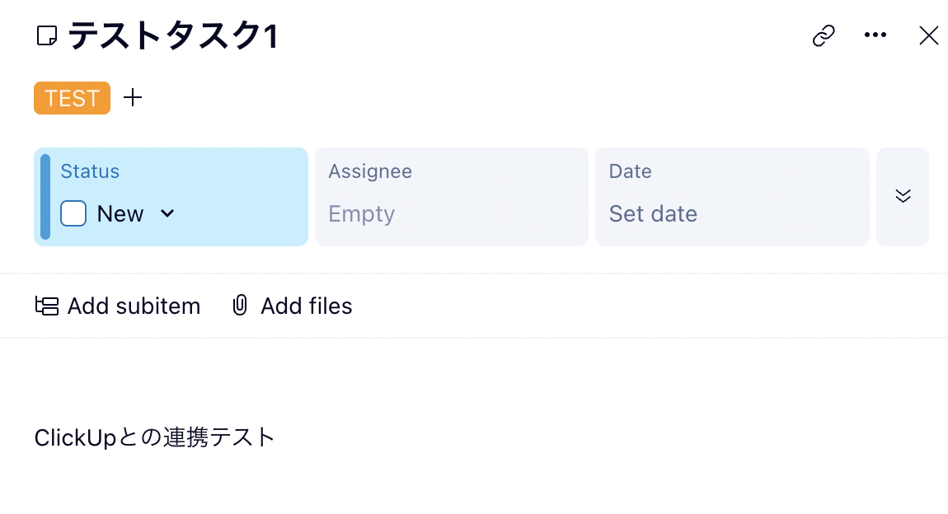Click Set date in the Date field
Image resolution: width=948 pixels, height=514 pixels.
(653, 214)
